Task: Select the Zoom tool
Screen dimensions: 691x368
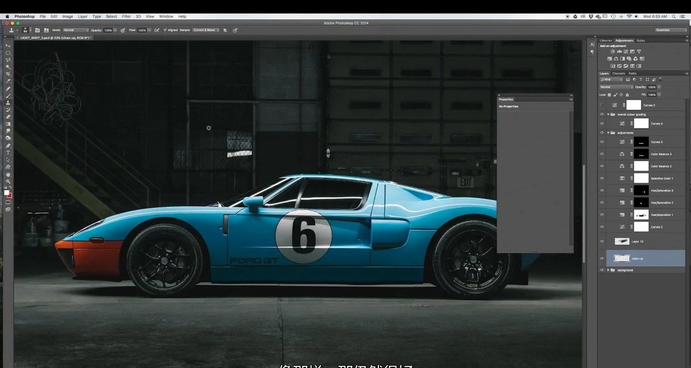Action: pos(8,181)
